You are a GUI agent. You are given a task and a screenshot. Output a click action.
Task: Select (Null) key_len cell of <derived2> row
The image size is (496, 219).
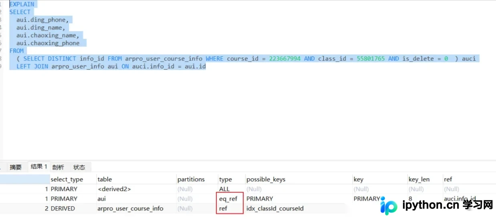[416, 189]
